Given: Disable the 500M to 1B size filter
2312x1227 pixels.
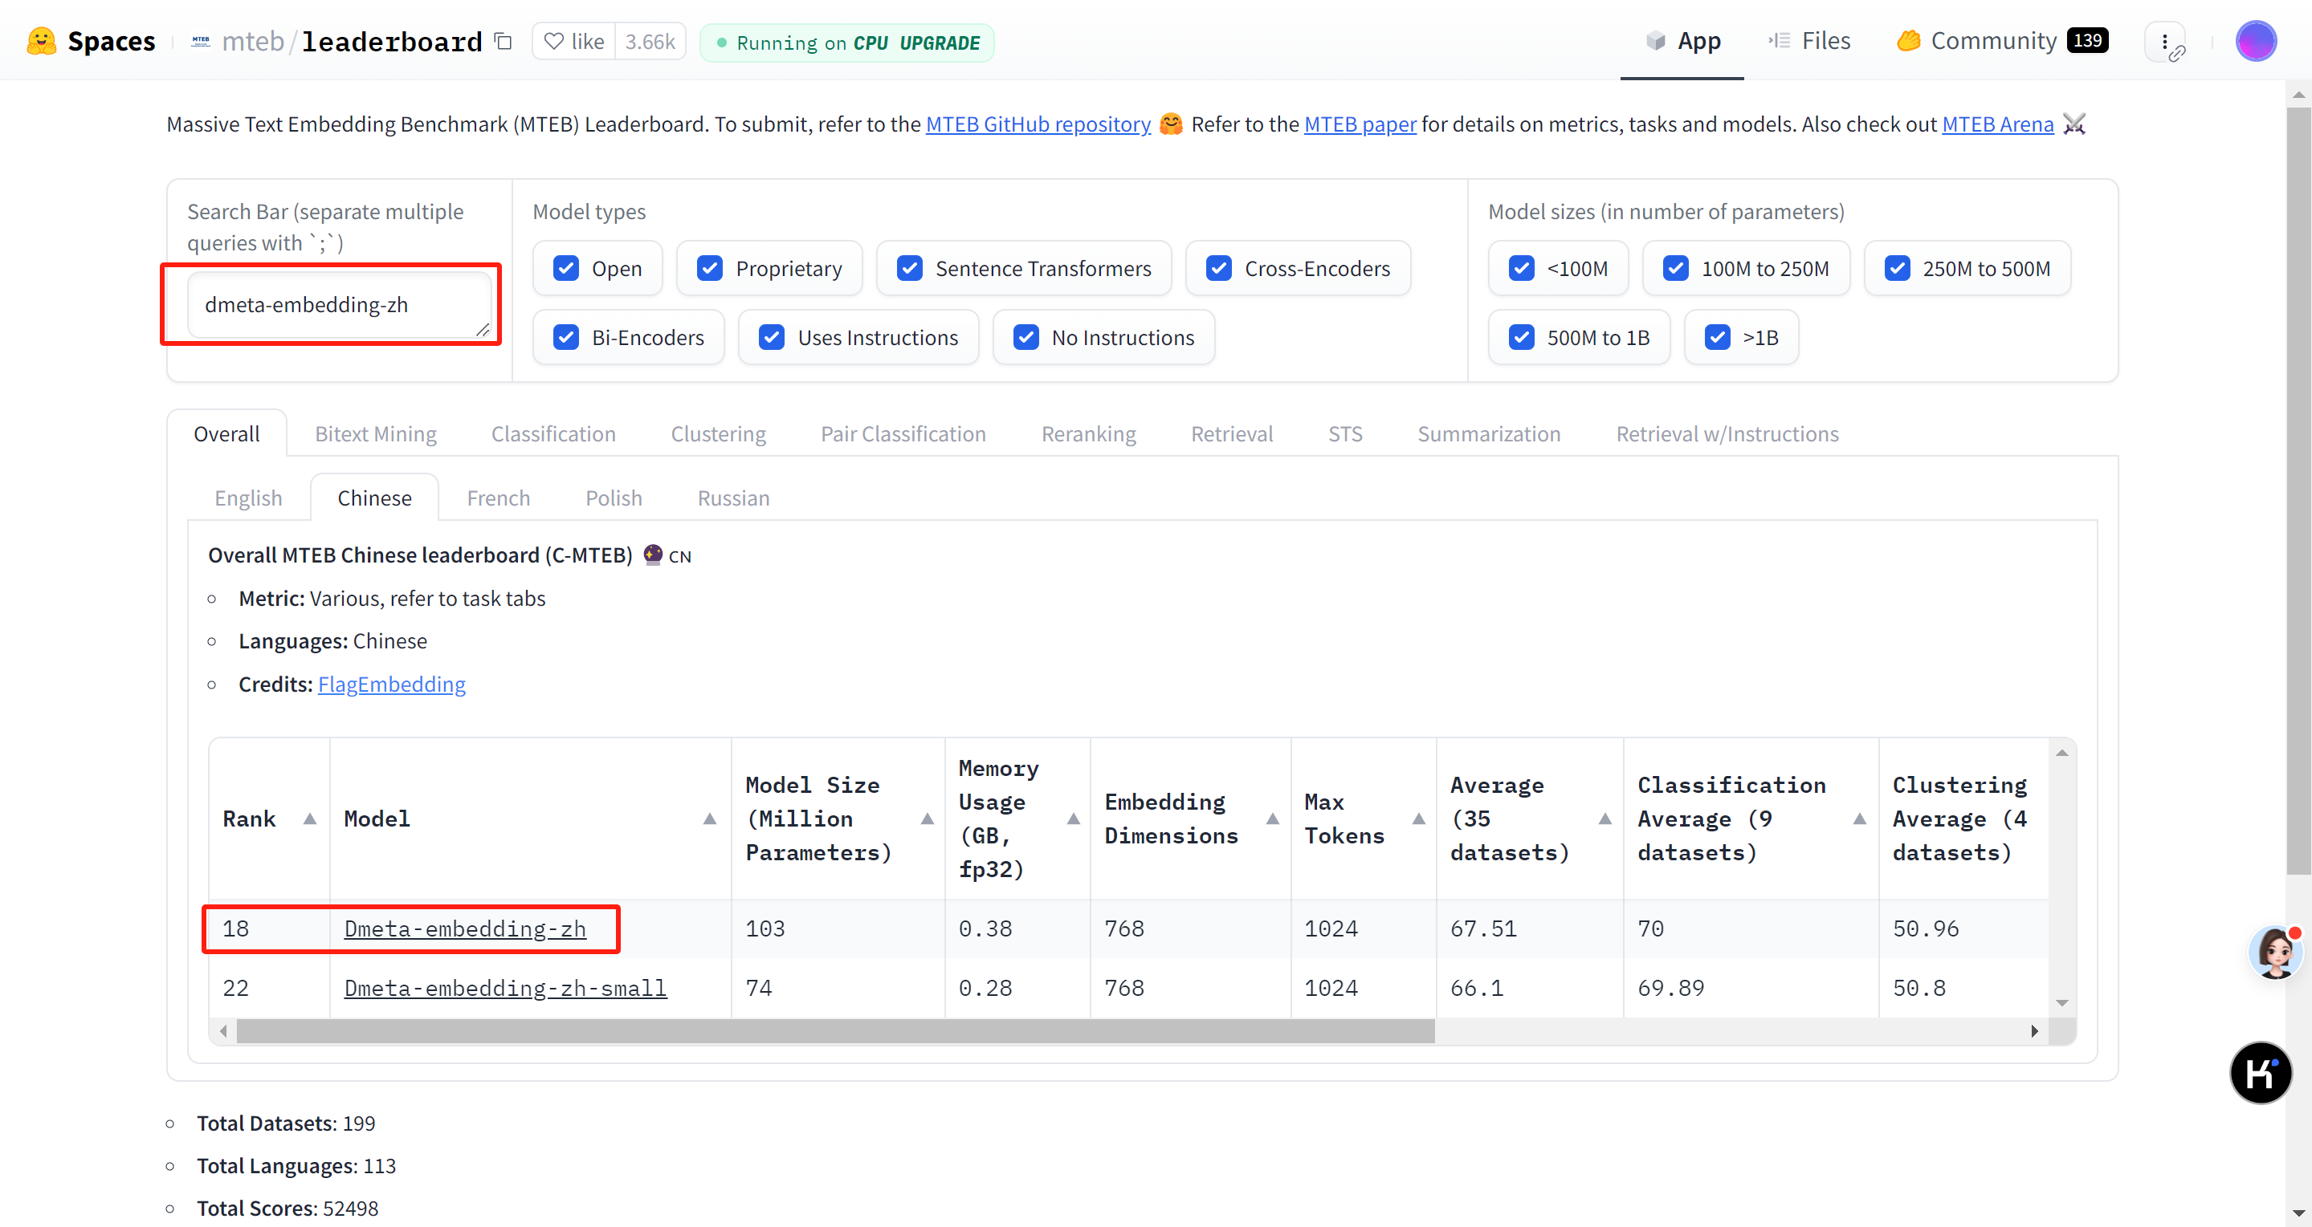Looking at the screenshot, I should (x=1521, y=337).
